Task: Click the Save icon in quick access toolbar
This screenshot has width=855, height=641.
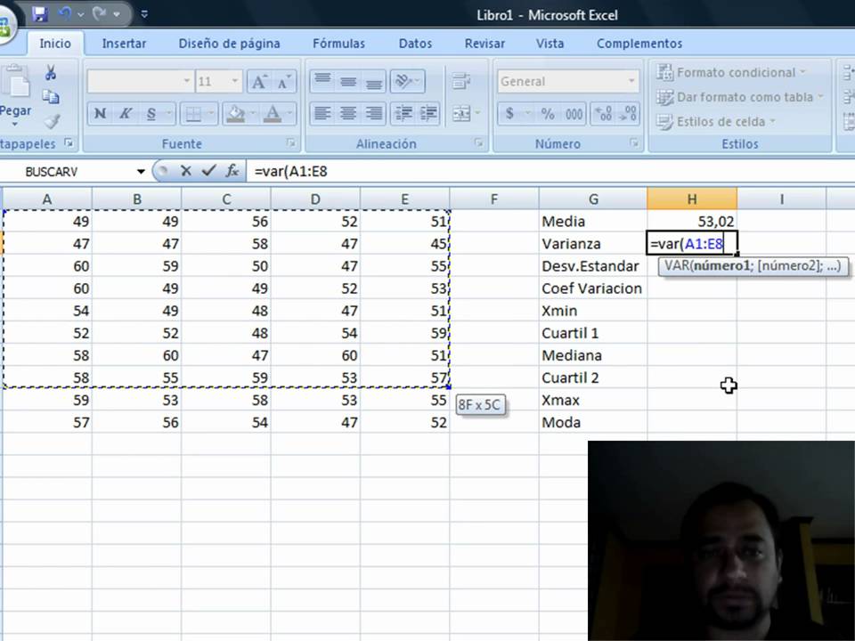Action: pyautogui.click(x=40, y=15)
